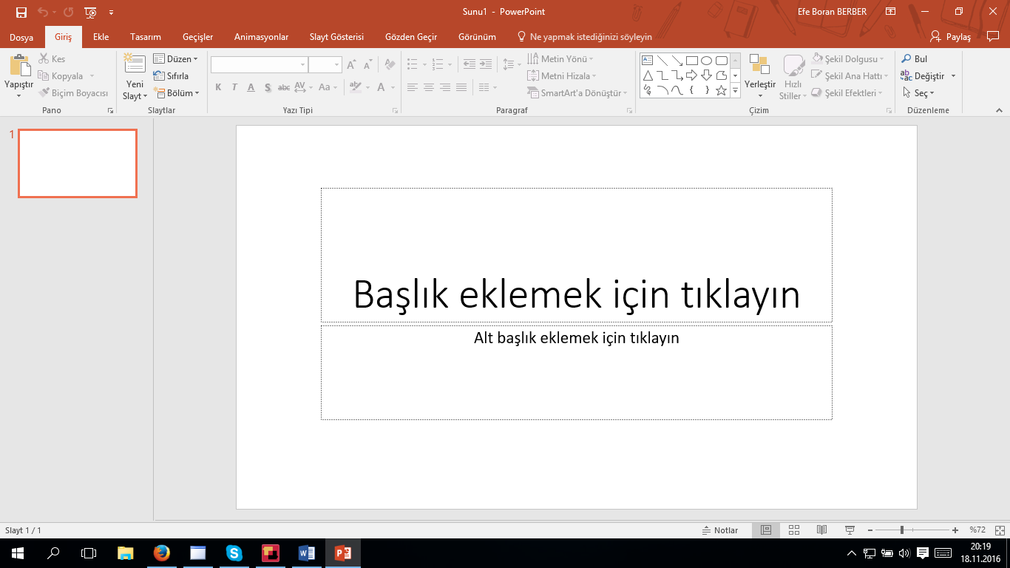Open the Tasarım ribbon tab

coord(146,37)
